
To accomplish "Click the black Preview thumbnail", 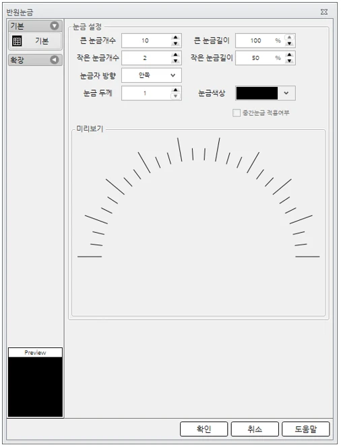I will (x=36, y=387).
